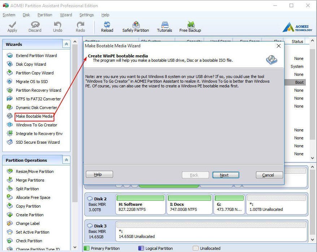Click the Boot status row entry
The height and width of the screenshot is (252, 317).
pyautogui.click(x=299, y=82)
